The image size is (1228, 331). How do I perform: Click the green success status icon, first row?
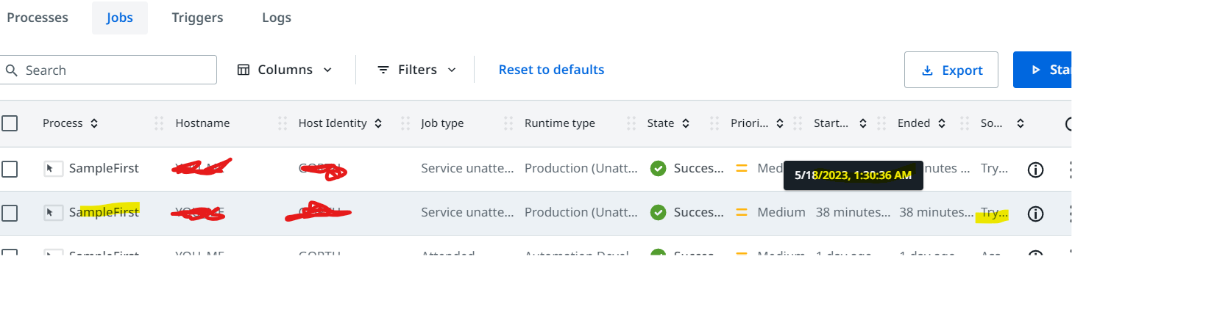coord(659,168)
